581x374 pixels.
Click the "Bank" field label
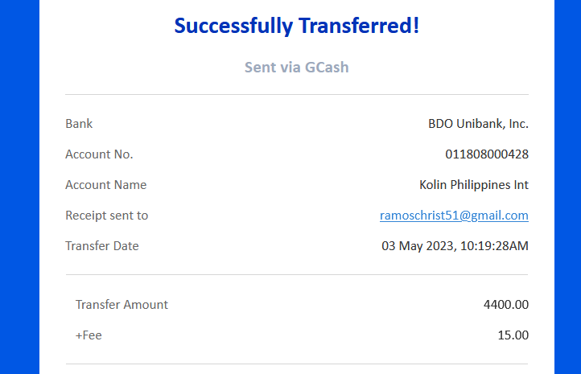pos(79,124)
